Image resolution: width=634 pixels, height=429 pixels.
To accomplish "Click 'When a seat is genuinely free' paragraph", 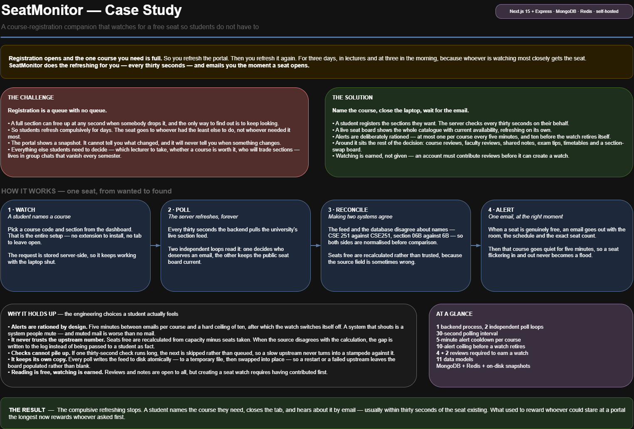I will (x=557, y=233).
